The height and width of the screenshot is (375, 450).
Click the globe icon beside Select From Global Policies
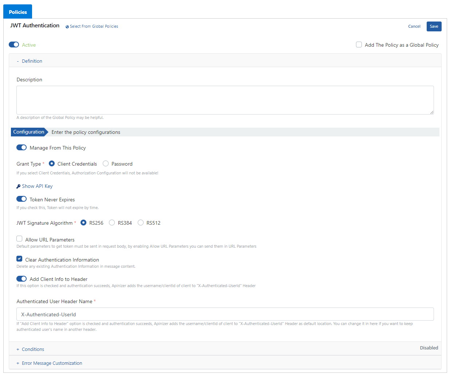[67, 27]
